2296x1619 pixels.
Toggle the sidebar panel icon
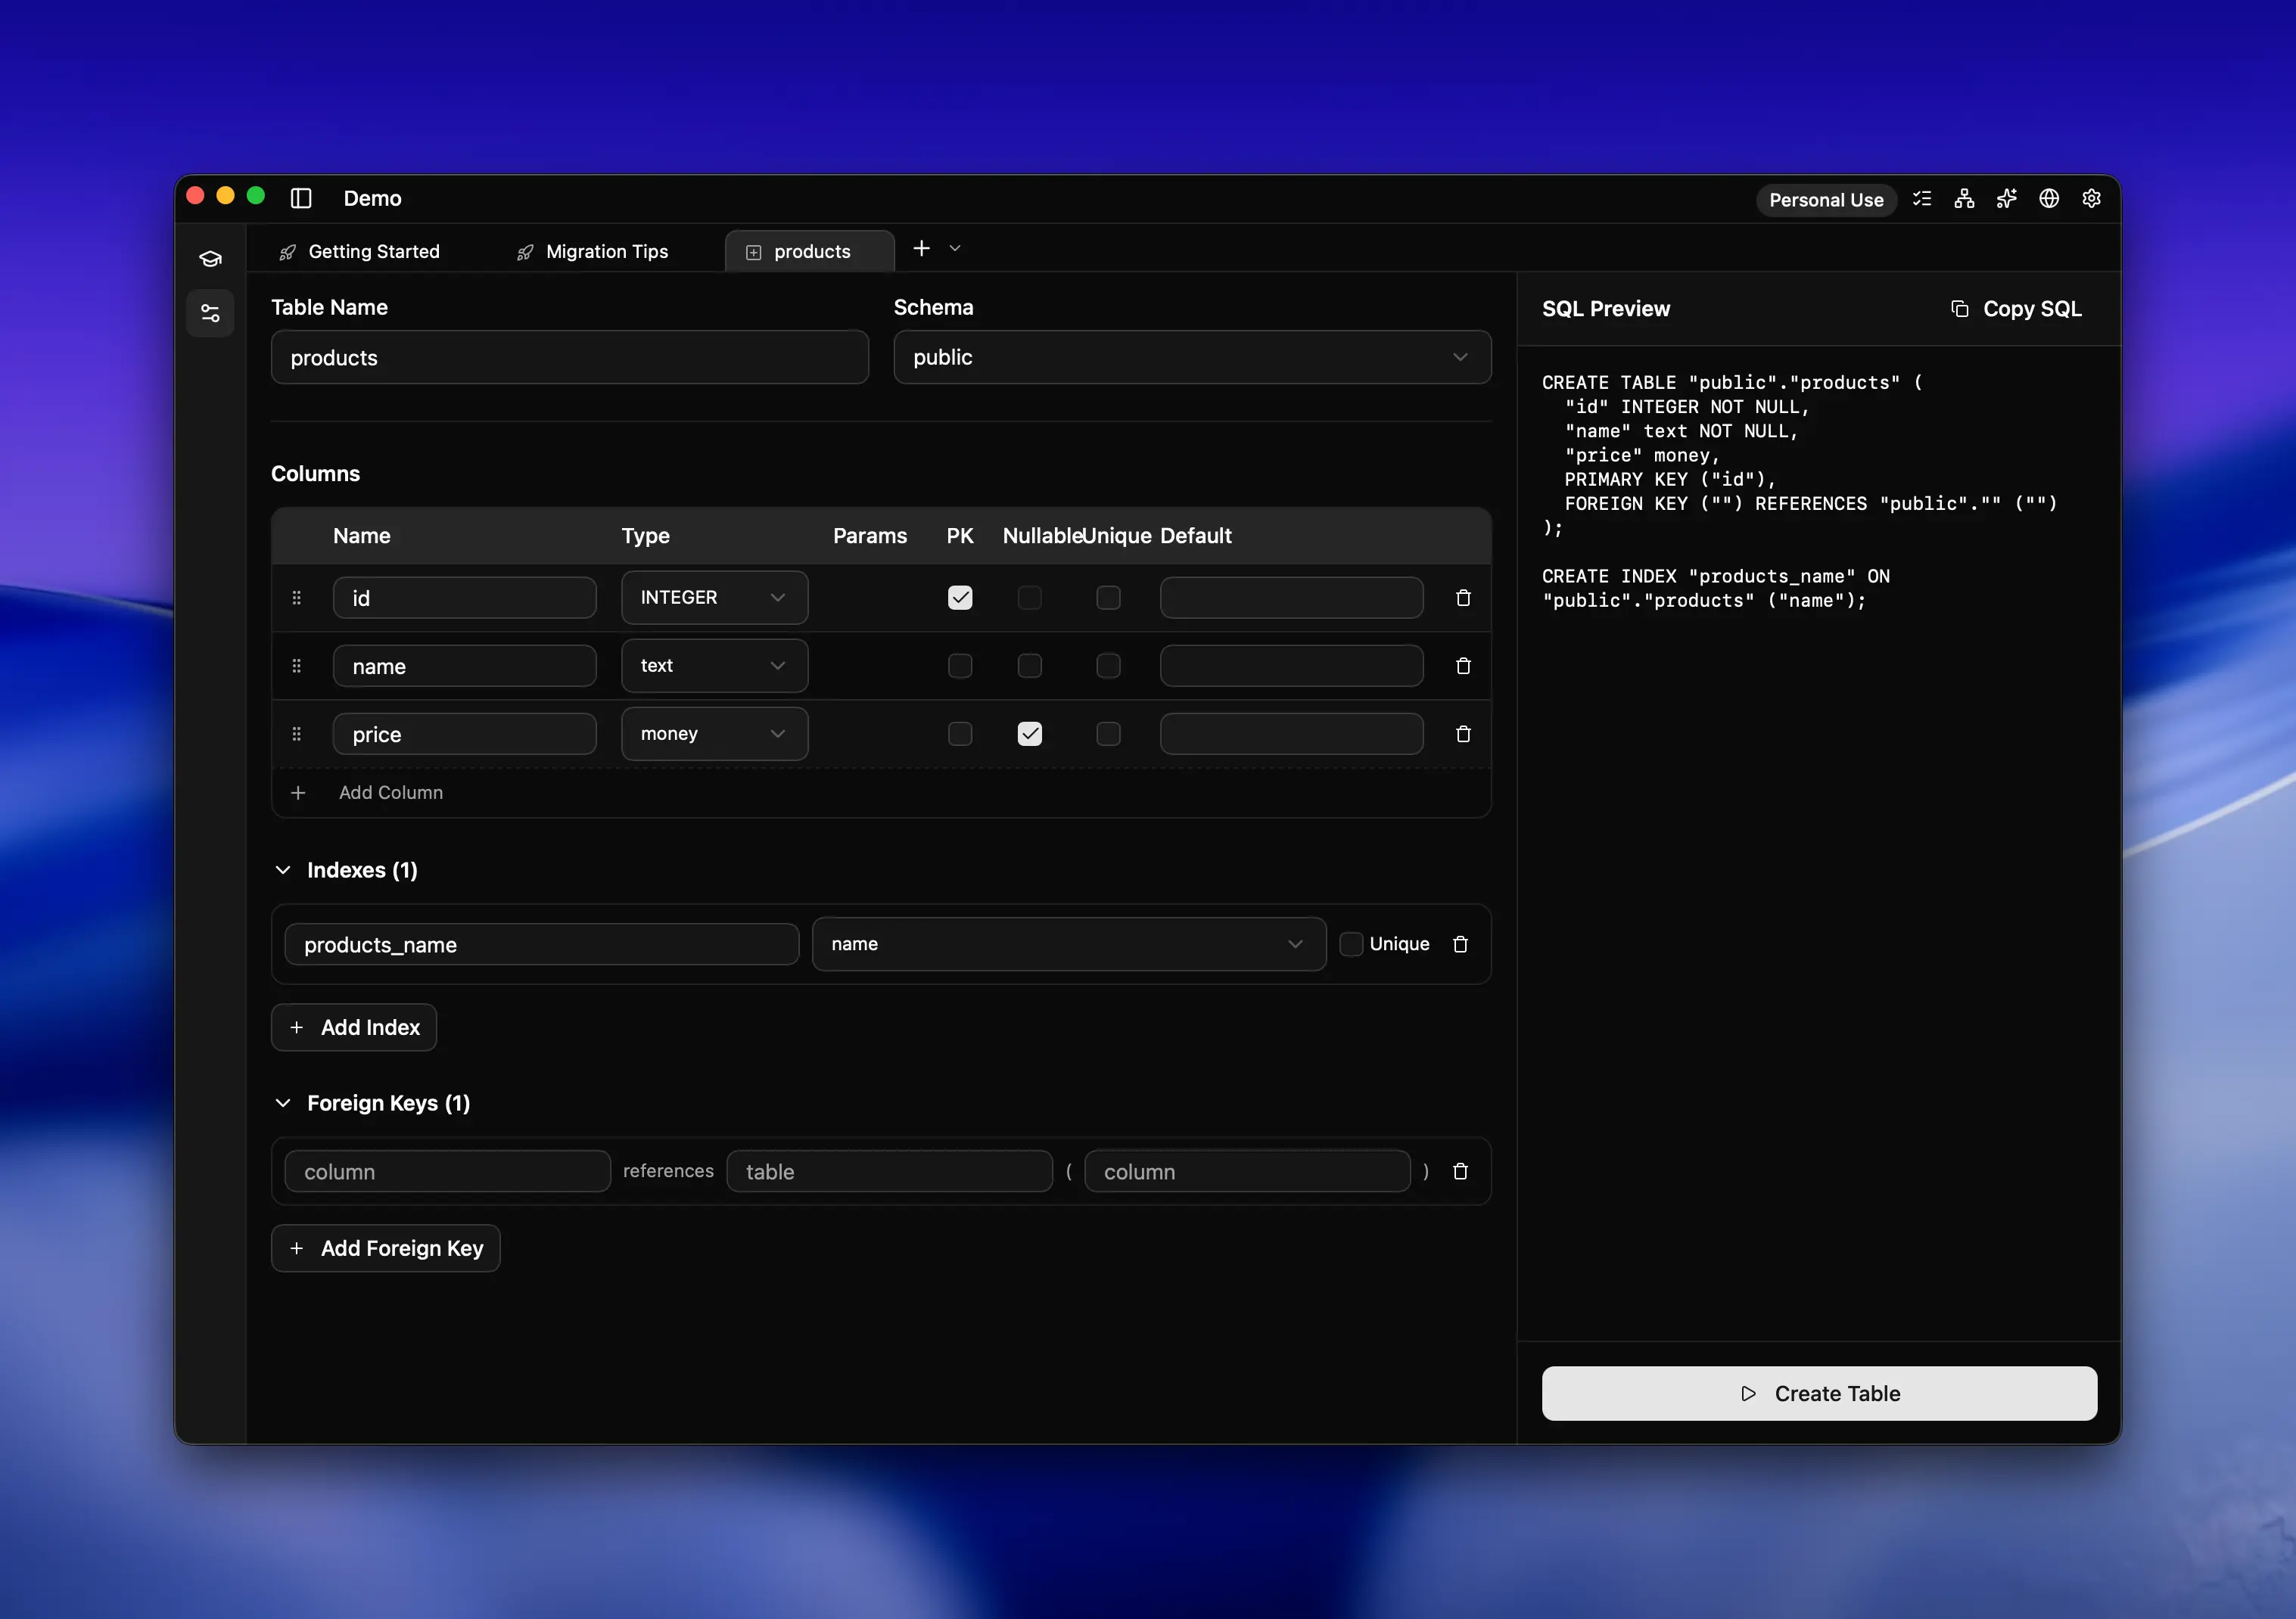[301, 198]
